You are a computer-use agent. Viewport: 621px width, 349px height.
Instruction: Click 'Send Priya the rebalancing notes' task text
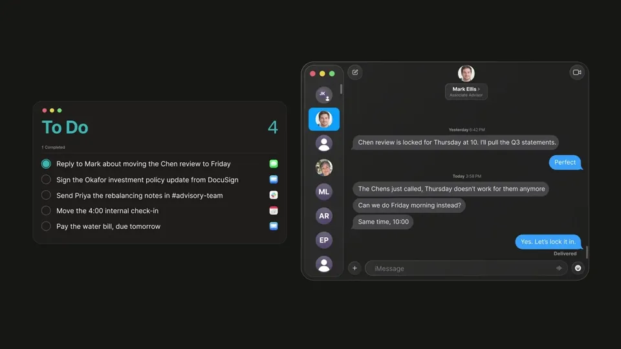tap(140, 195)
